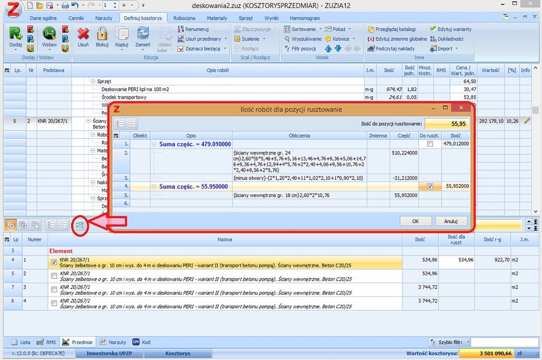542x360 pixels.
Task: Open the Cenniki ribbon tab
Action: pyautogui.click(x=76, y=18)
